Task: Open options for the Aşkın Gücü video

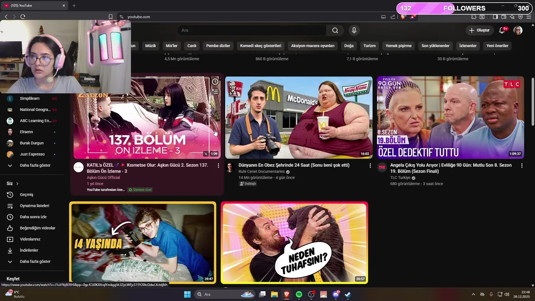Action: coord(218,166)
